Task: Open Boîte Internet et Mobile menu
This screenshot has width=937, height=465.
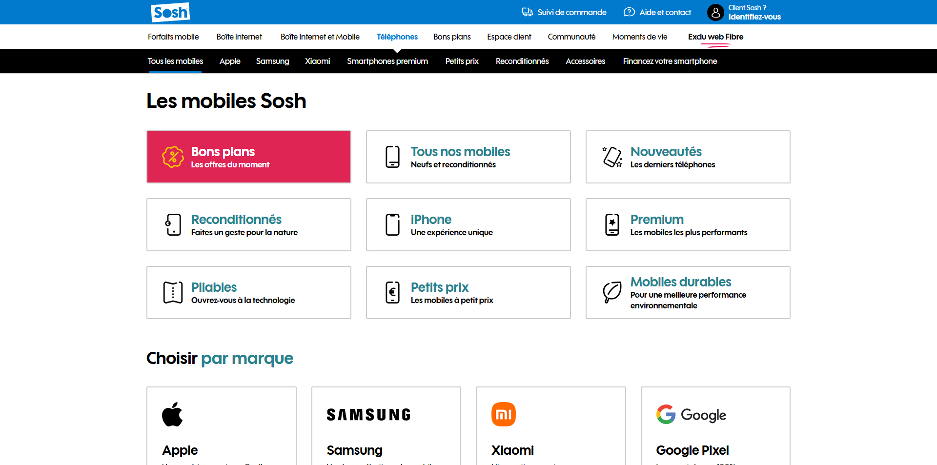Action: pyautogui.click(x=320, y=37)
